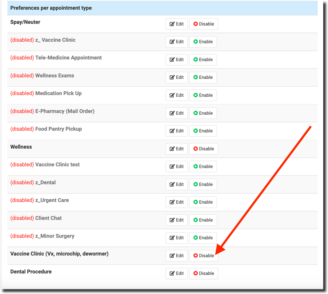Disable the Spay/Neuter appointment type
The image size is (328, 294).
point(203,24)
